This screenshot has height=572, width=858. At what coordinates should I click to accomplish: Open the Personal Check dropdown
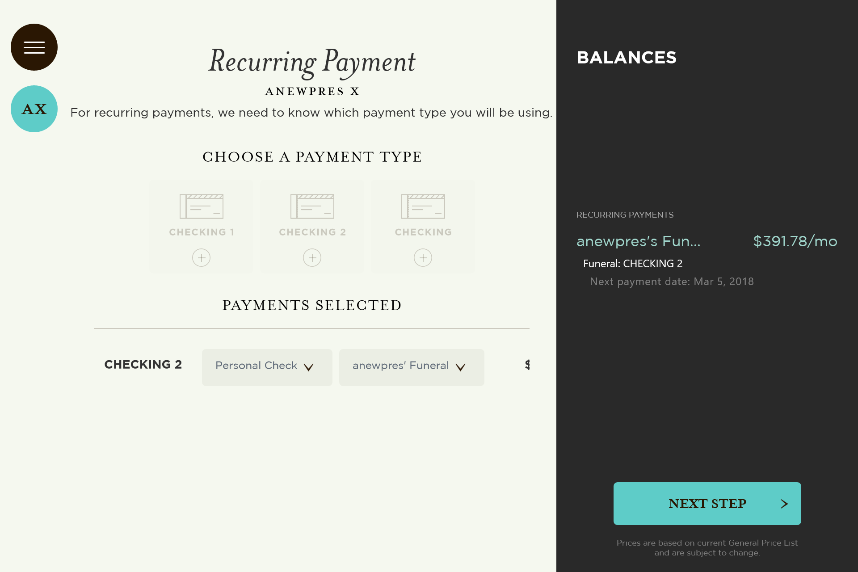(x=267, y=367)
